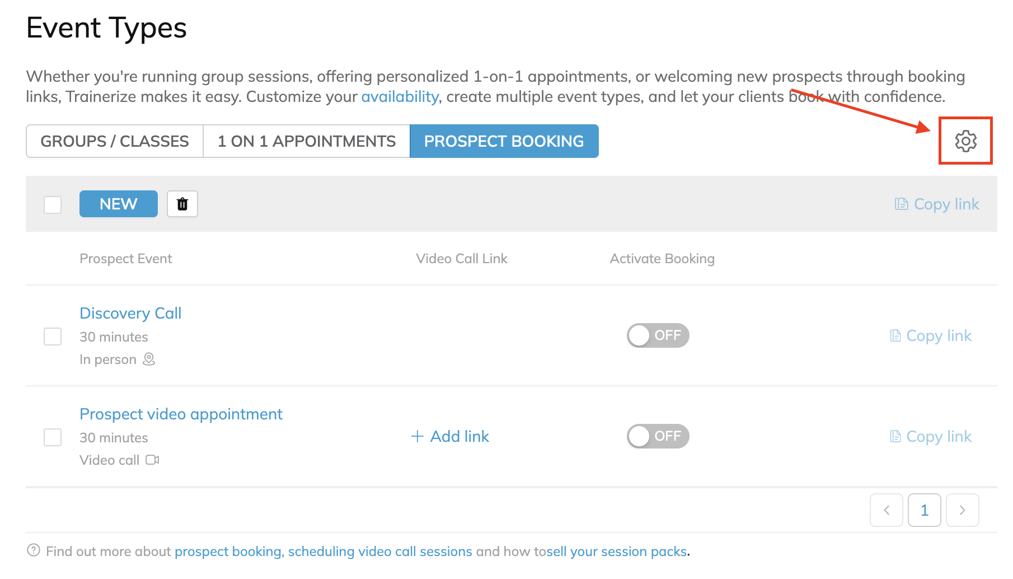
Task: Add a link for Prospect video appointment
Action: [x=450, y=436]
